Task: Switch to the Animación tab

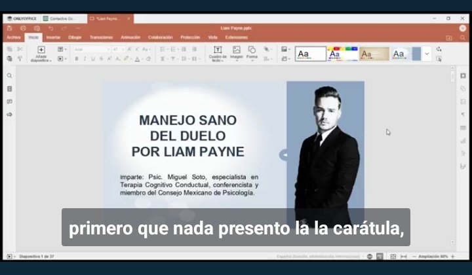Action: (x=130, y=37)
